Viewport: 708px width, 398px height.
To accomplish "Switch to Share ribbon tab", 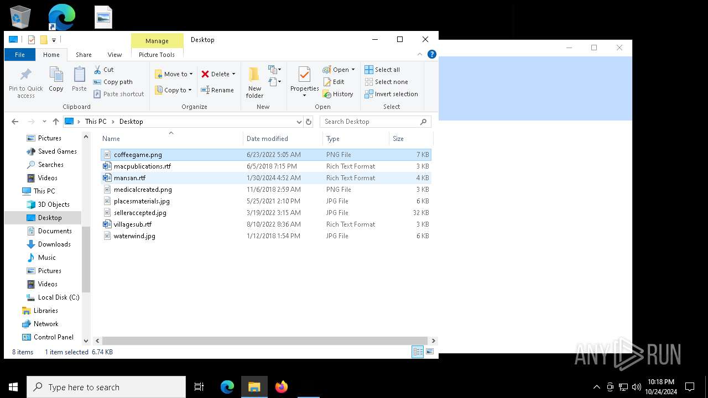I will click(84, 55).
